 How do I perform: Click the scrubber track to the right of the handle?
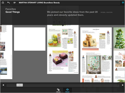71,85
